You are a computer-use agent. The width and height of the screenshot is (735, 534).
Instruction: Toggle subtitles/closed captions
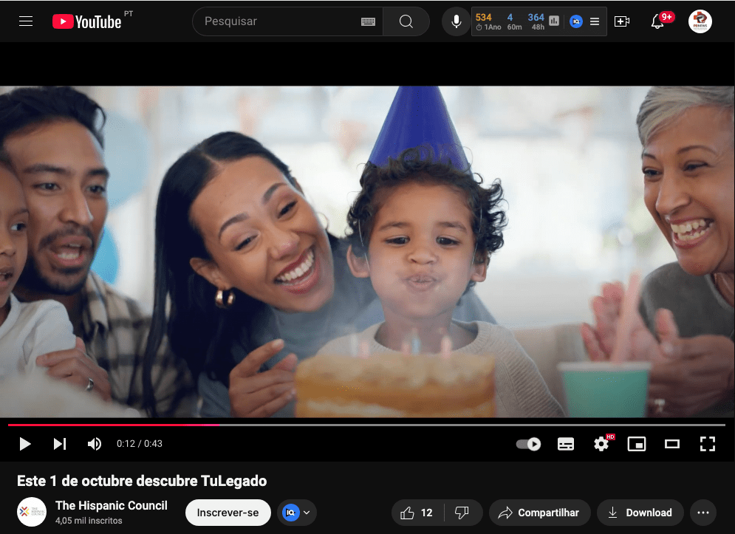[x=566, y=444]
